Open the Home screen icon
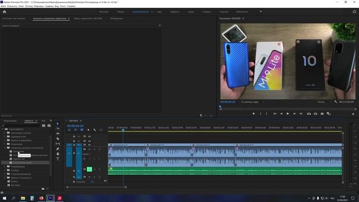This screenshot has width=359, height=202. [4, 12]
